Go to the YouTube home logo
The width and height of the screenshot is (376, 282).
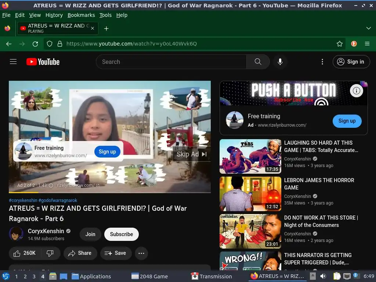pyautogui.click(x=43, y=62)
